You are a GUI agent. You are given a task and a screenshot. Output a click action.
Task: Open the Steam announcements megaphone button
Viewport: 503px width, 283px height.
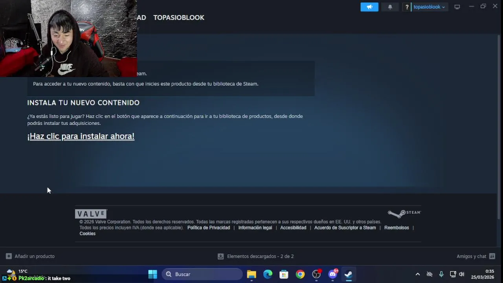pos(369,7)
